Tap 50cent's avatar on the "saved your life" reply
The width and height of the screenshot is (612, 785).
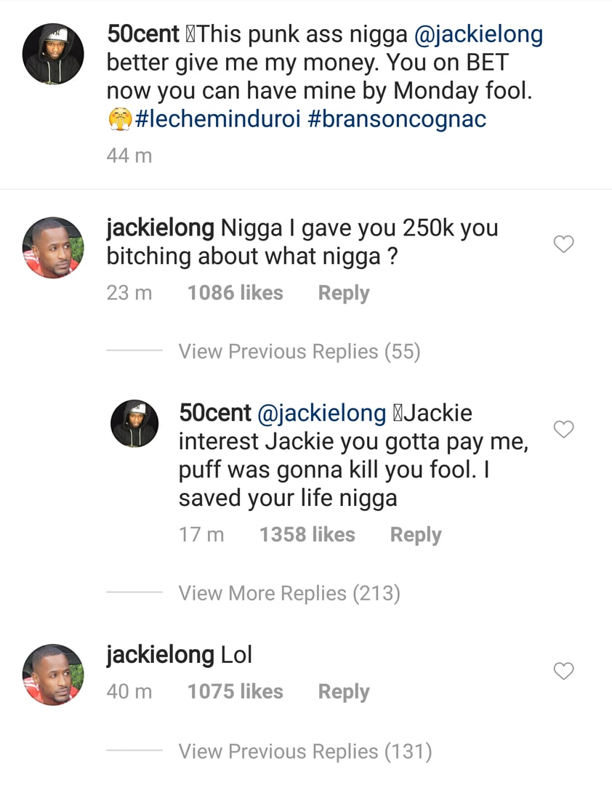click(134, 423)
